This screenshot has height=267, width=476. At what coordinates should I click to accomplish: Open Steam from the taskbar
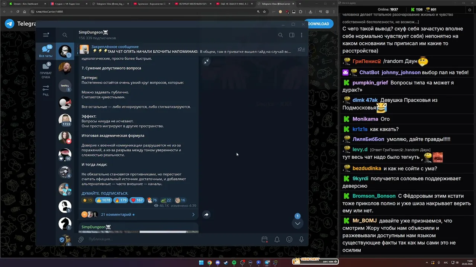click(x=226, y=263)
